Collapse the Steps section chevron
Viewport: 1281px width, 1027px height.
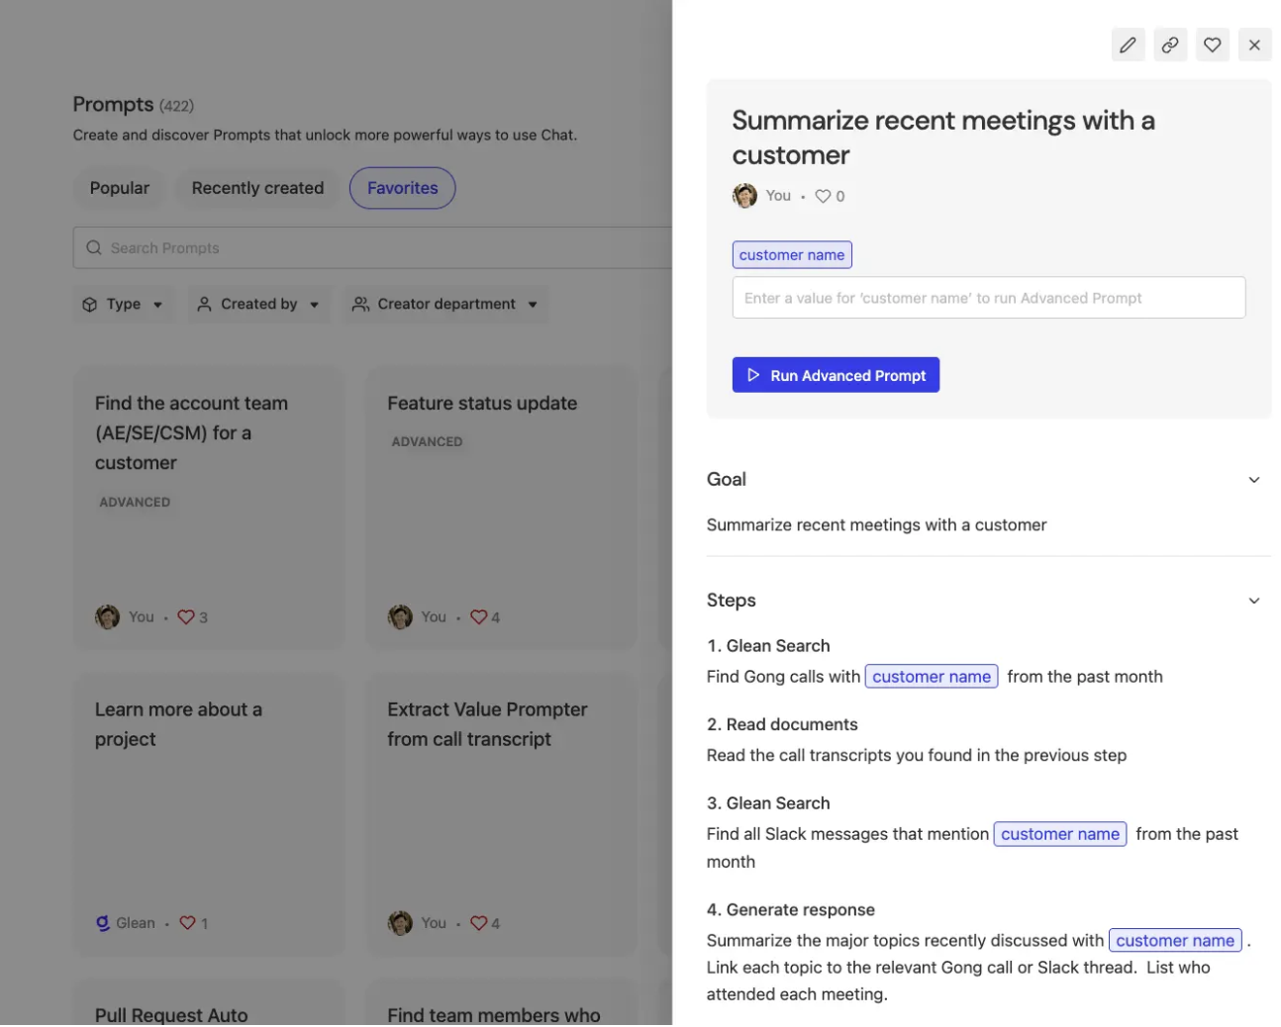click(1253, 601)
